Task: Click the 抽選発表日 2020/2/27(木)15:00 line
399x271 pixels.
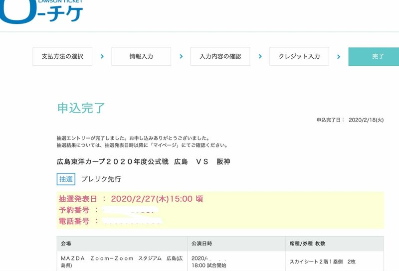Action: 131,199
